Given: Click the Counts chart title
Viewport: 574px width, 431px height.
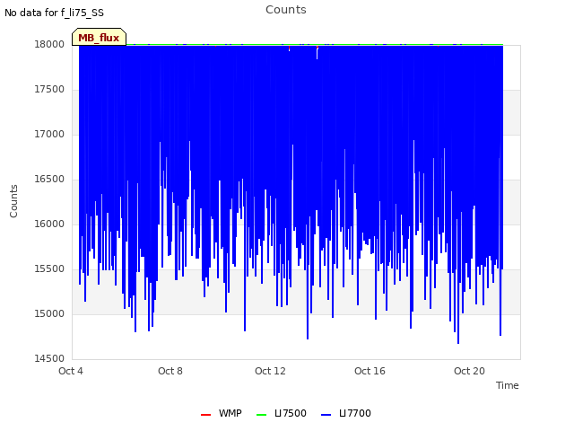Looking at the screenshot, I should tap(286, 10).
